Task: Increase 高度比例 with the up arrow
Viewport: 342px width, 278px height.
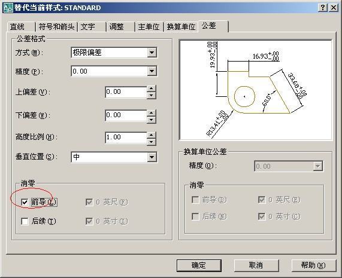Action: (x=152, y=135)
